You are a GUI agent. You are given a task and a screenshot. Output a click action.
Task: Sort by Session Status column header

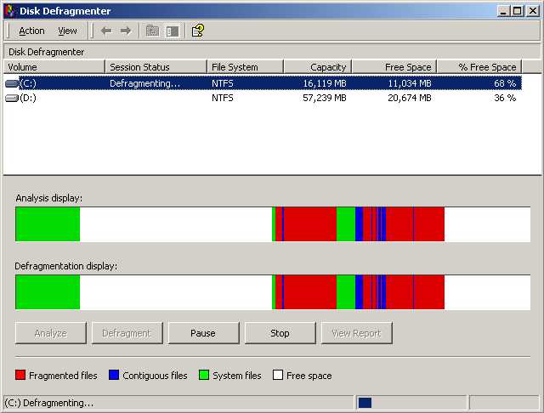(156, 67)
